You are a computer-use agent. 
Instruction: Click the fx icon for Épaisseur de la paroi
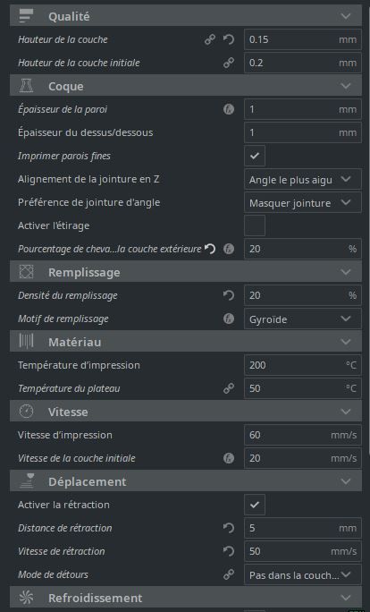coord(229,109)
